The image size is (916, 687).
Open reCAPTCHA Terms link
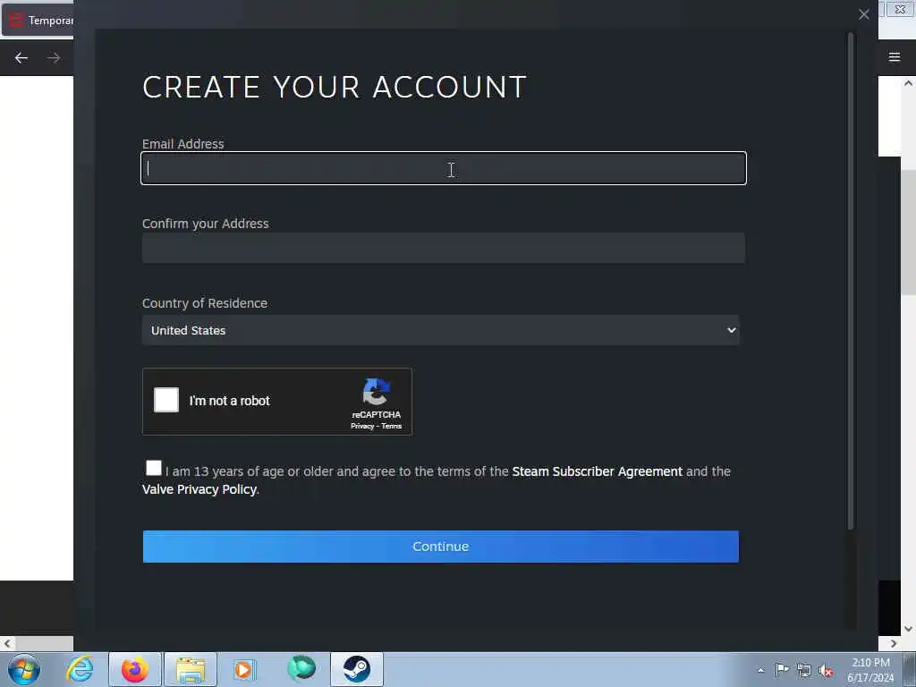point(392,427)
